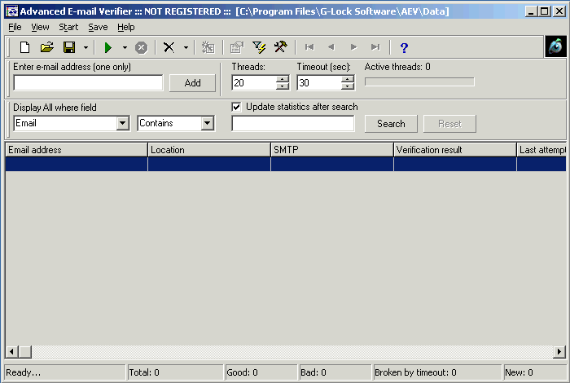
Task: Minimize the Advanced E-mail Verifier window
Action: [x=531, y=11]
